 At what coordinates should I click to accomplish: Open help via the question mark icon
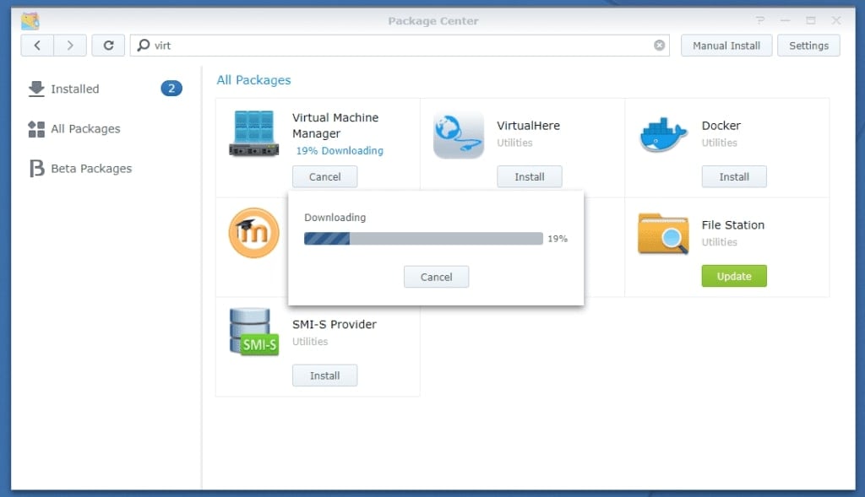(x=760, y=20)
